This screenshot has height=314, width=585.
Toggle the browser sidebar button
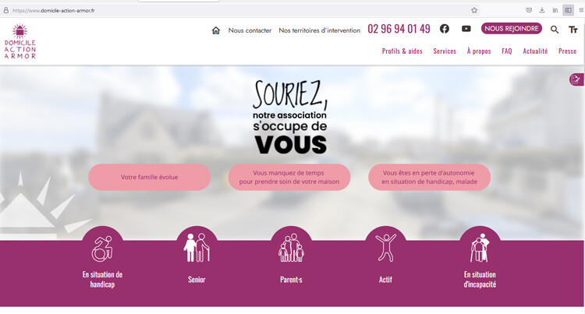[568, 10]
